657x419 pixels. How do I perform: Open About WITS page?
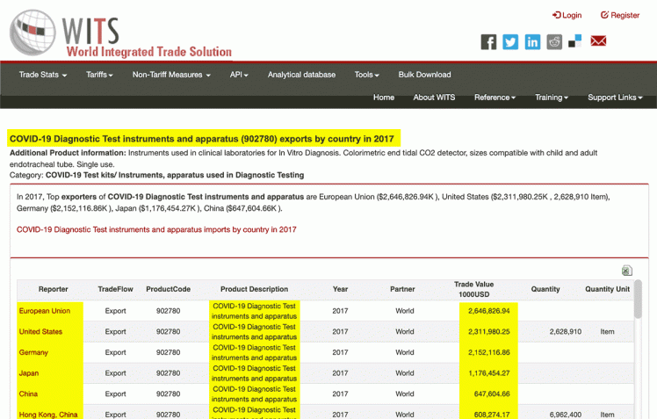click(434, 98)
